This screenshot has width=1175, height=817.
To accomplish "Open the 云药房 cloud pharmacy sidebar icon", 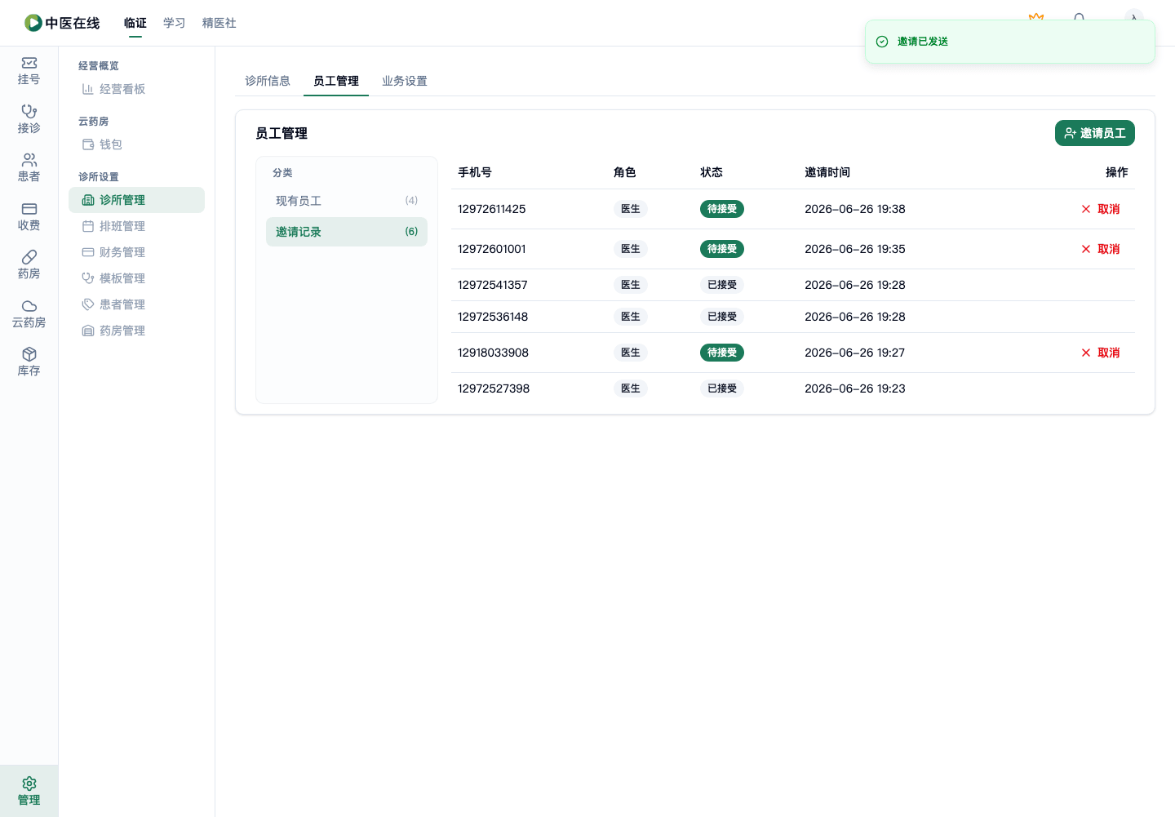I will (x=29, y=306).
